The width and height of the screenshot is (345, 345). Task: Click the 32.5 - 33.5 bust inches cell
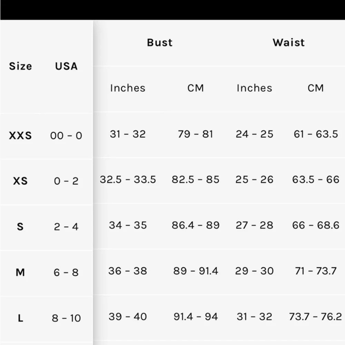pos(128,179)
